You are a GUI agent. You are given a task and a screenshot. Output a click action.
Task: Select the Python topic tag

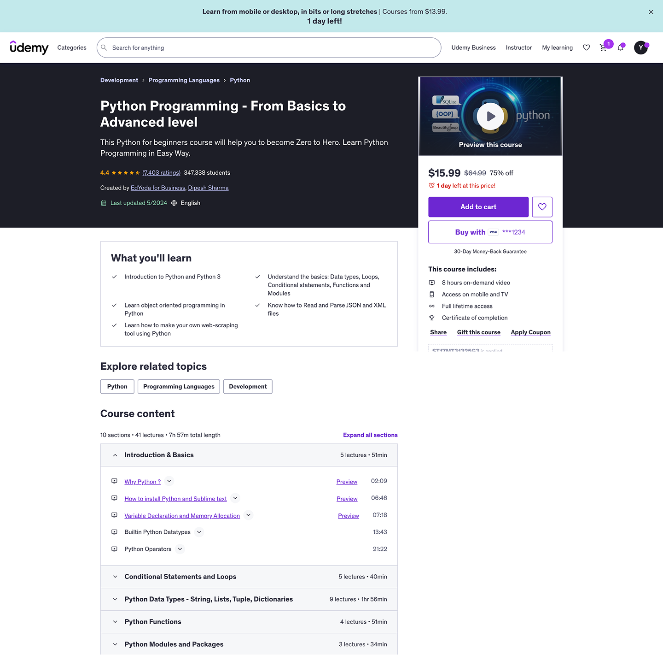click(x=117, y=387)
